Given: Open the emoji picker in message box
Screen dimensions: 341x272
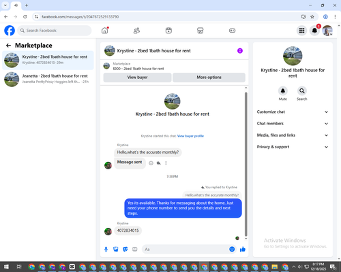Looking at the screenshot, I should pos(232,250).
